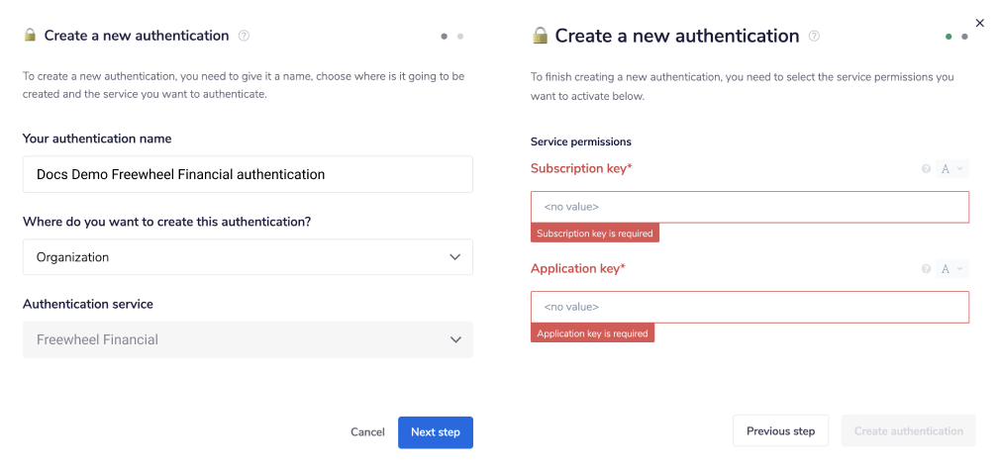Click into the Subscription key input field
Screen dimensions: 1000x472
(x=750, y=207)
